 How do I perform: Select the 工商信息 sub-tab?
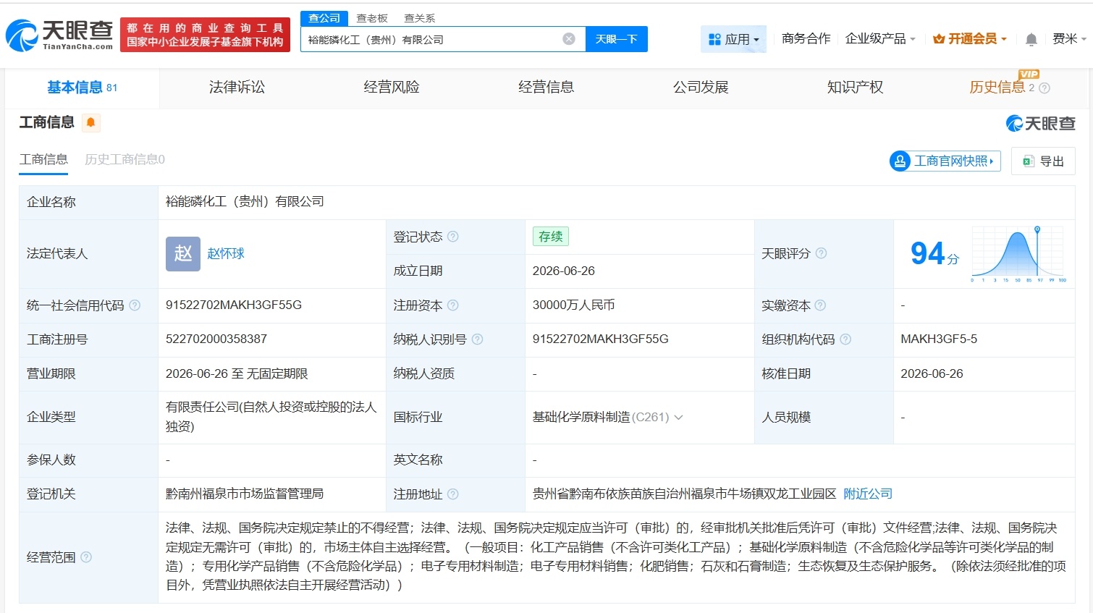pos(43,160)
